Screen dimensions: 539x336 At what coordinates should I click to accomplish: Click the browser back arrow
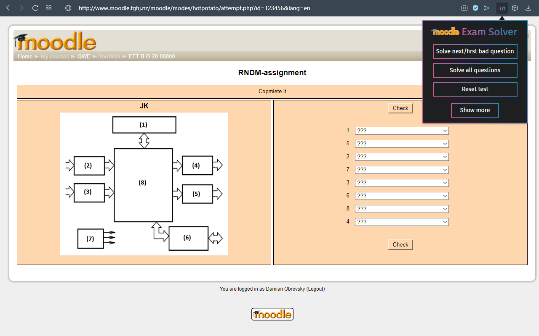tap(8, 8)
